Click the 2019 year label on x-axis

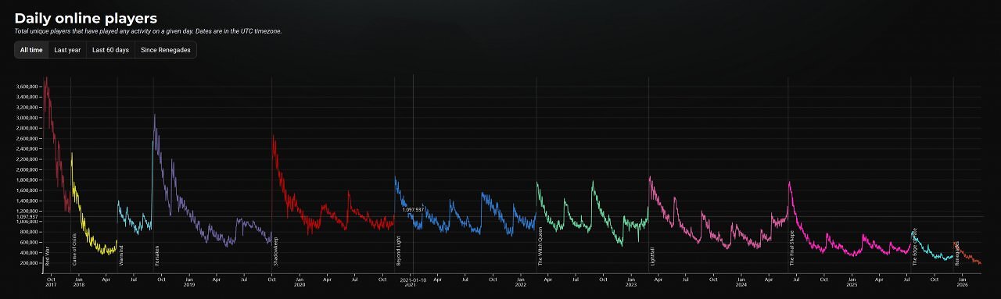pos(189,284)
